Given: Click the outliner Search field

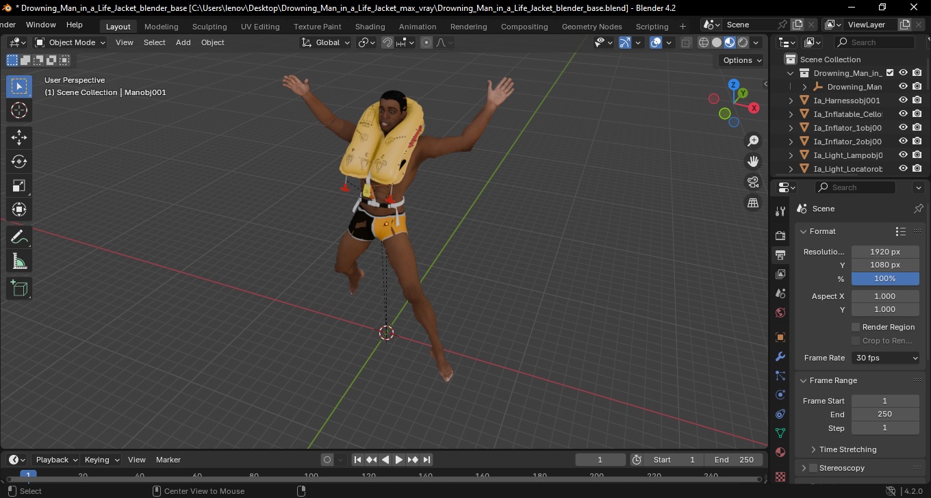Looking at the screenshot, I should (x=876, y=42).
